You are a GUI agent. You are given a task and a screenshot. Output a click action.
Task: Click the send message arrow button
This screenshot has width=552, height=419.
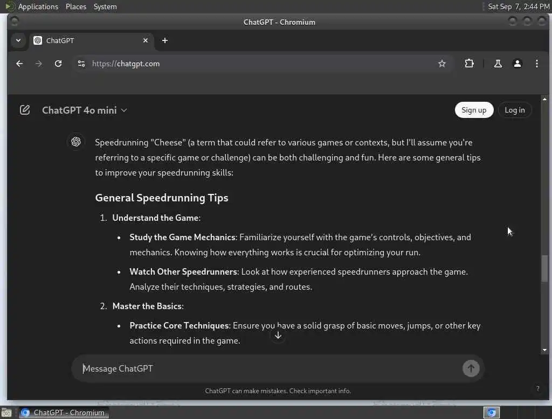(x=471, y=368)
